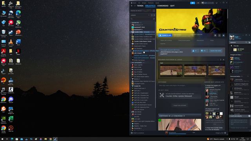Click the Steam icon in the taskbar
The image size is (251, 141).
55,139
